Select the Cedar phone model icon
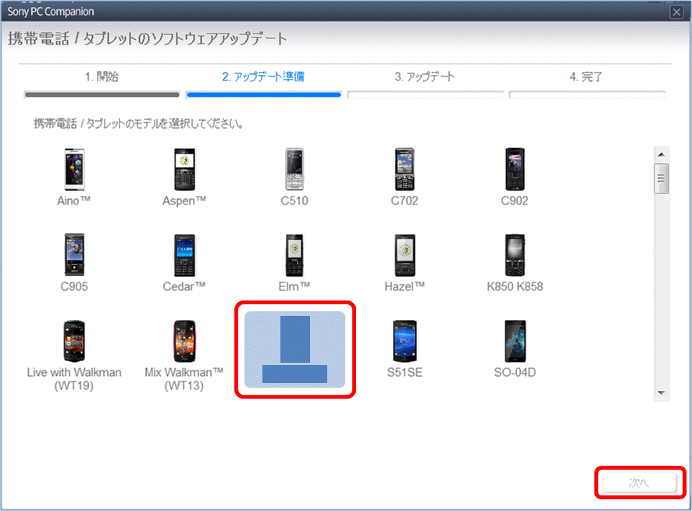The width and height of the screenshot is (692, 511). [184, 255]
